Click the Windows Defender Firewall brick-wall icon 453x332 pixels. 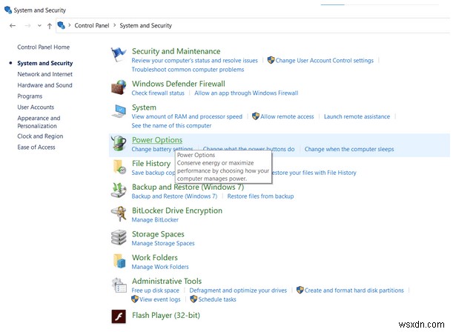pos(119,88)
